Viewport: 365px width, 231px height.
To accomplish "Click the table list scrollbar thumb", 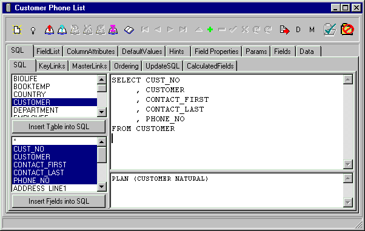I will [x=102, y=89].
